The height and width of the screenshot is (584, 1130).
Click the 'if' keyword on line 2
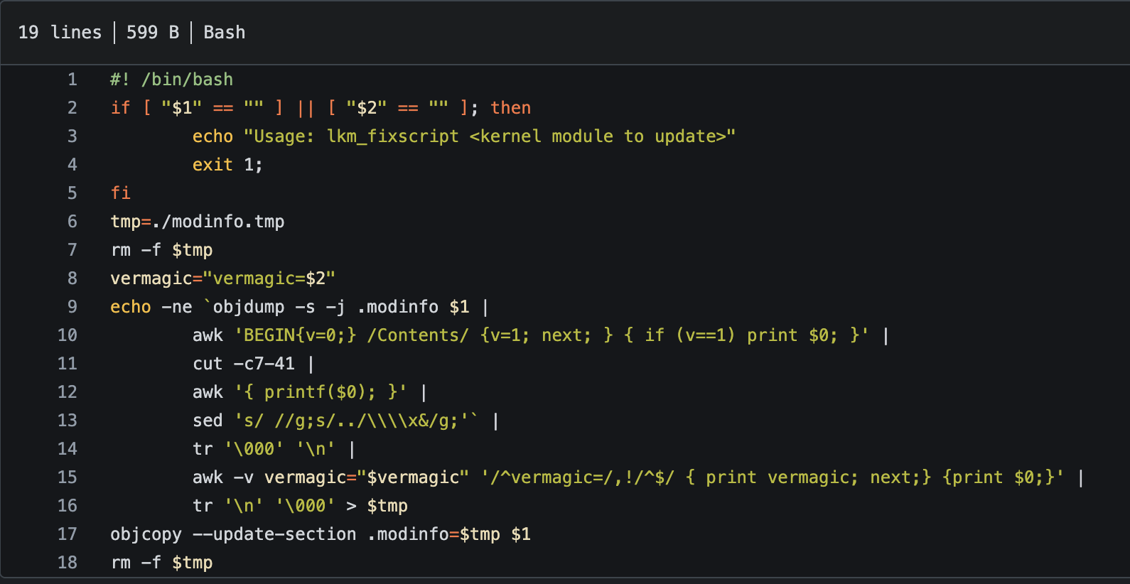point(121,108)
